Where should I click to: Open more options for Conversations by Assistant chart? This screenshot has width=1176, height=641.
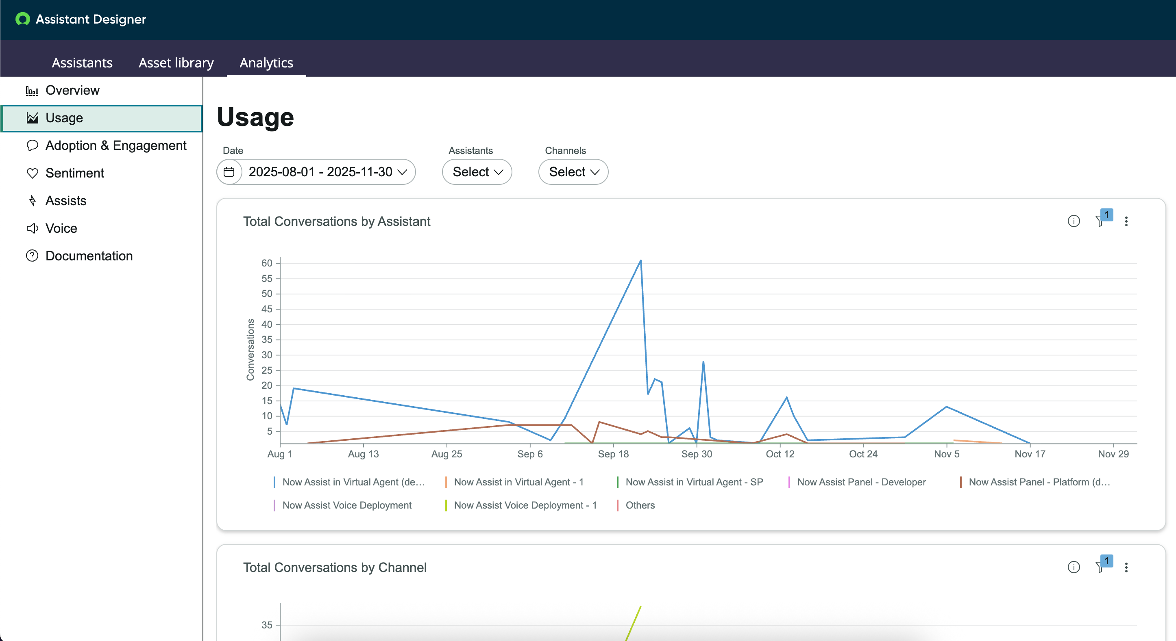tap(1126, 221)
